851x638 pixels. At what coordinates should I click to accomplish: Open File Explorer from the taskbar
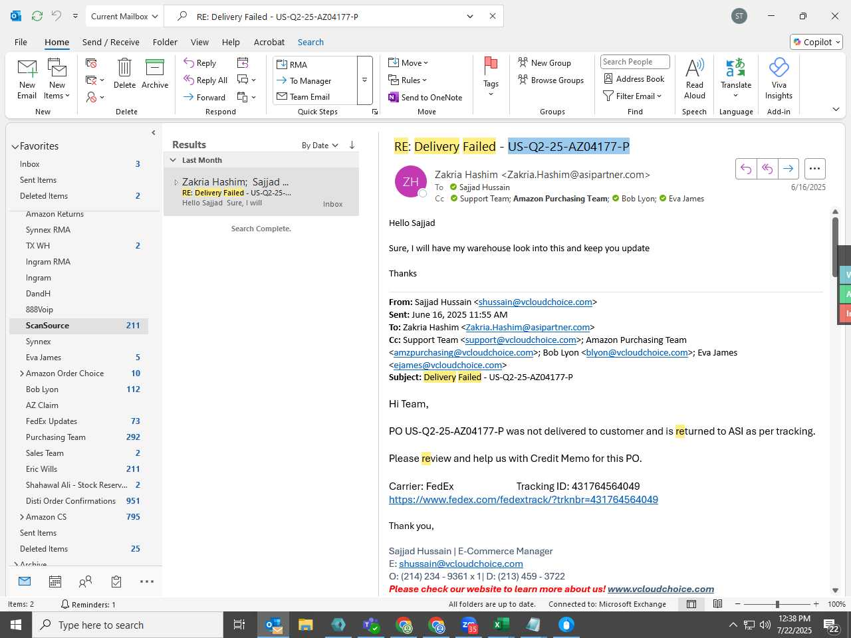305,625
